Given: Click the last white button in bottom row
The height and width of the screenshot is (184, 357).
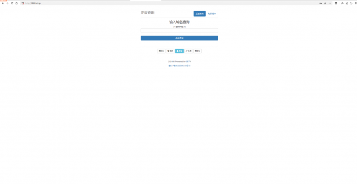Looking at the screenshot, I should [x=197, y=51].
